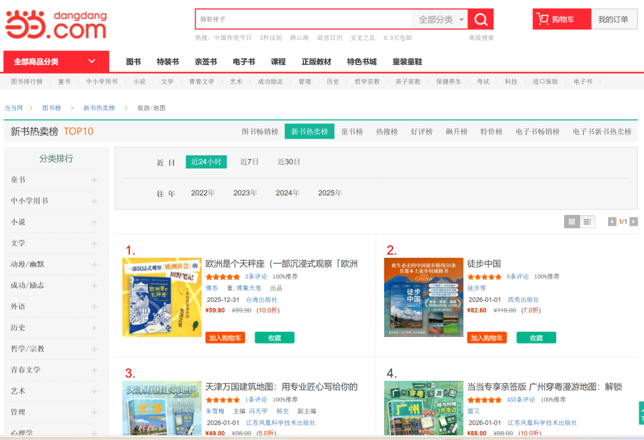The width and height of the screenshot is (644, 440).
Task: Switch to 童书榜 tab
Action: click(352, 132)
